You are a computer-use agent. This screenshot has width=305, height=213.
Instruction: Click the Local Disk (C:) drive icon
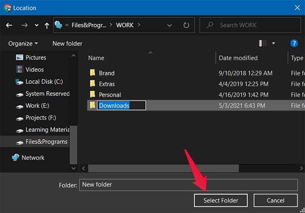coord(19,82)
